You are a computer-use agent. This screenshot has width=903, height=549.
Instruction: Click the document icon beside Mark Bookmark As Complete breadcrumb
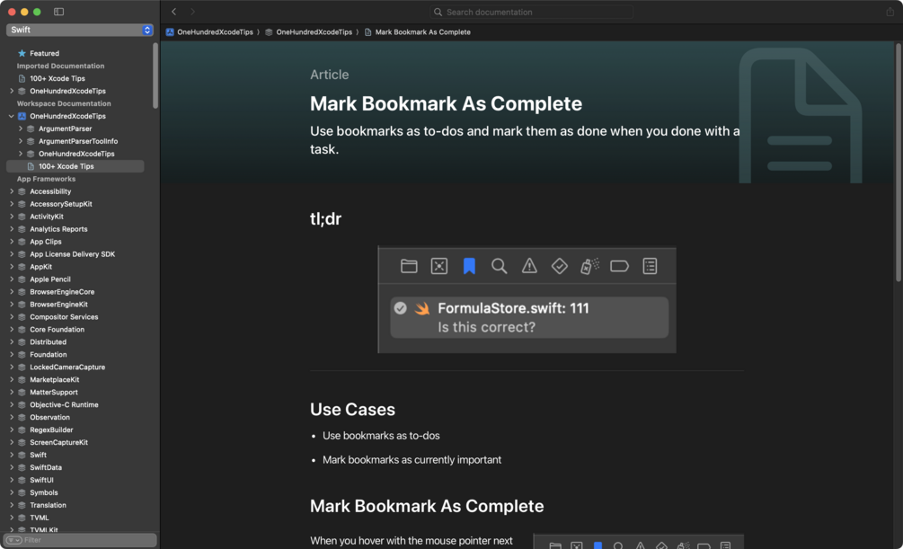pyautogui.click(x=368, y=32)
